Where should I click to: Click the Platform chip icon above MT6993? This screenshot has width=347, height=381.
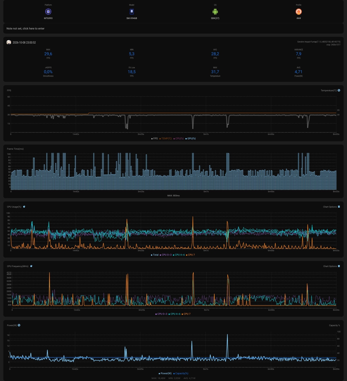pos(48,12)
